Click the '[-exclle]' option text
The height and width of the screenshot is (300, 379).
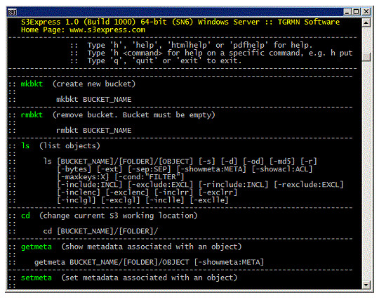(209, 200)
